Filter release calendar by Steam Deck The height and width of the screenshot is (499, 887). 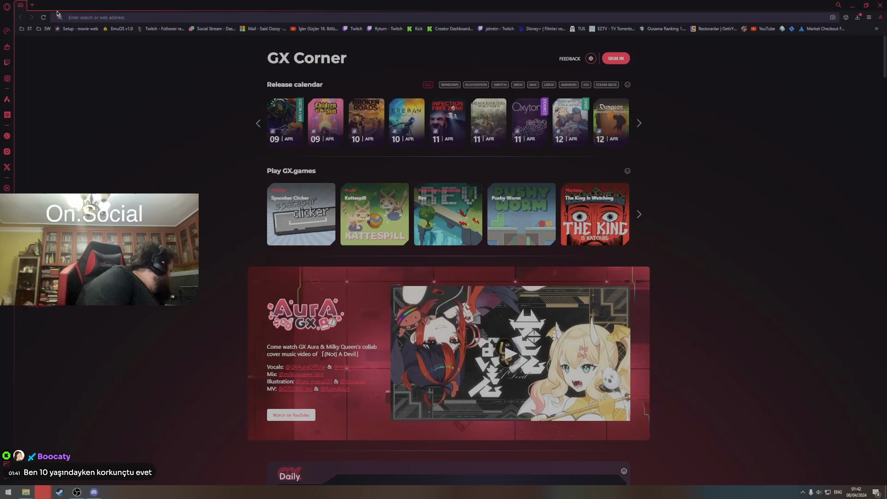click(x=606, y=85)
